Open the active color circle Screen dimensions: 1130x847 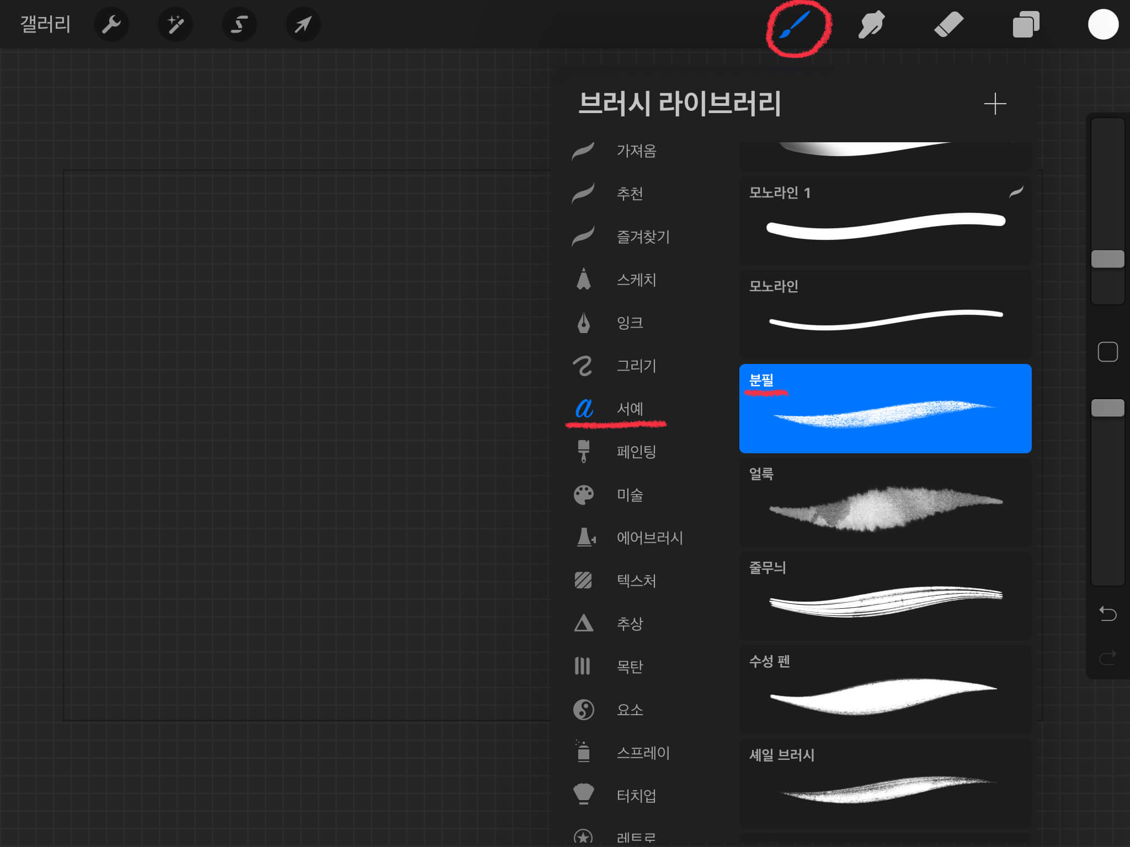(x=1103, y=25)
